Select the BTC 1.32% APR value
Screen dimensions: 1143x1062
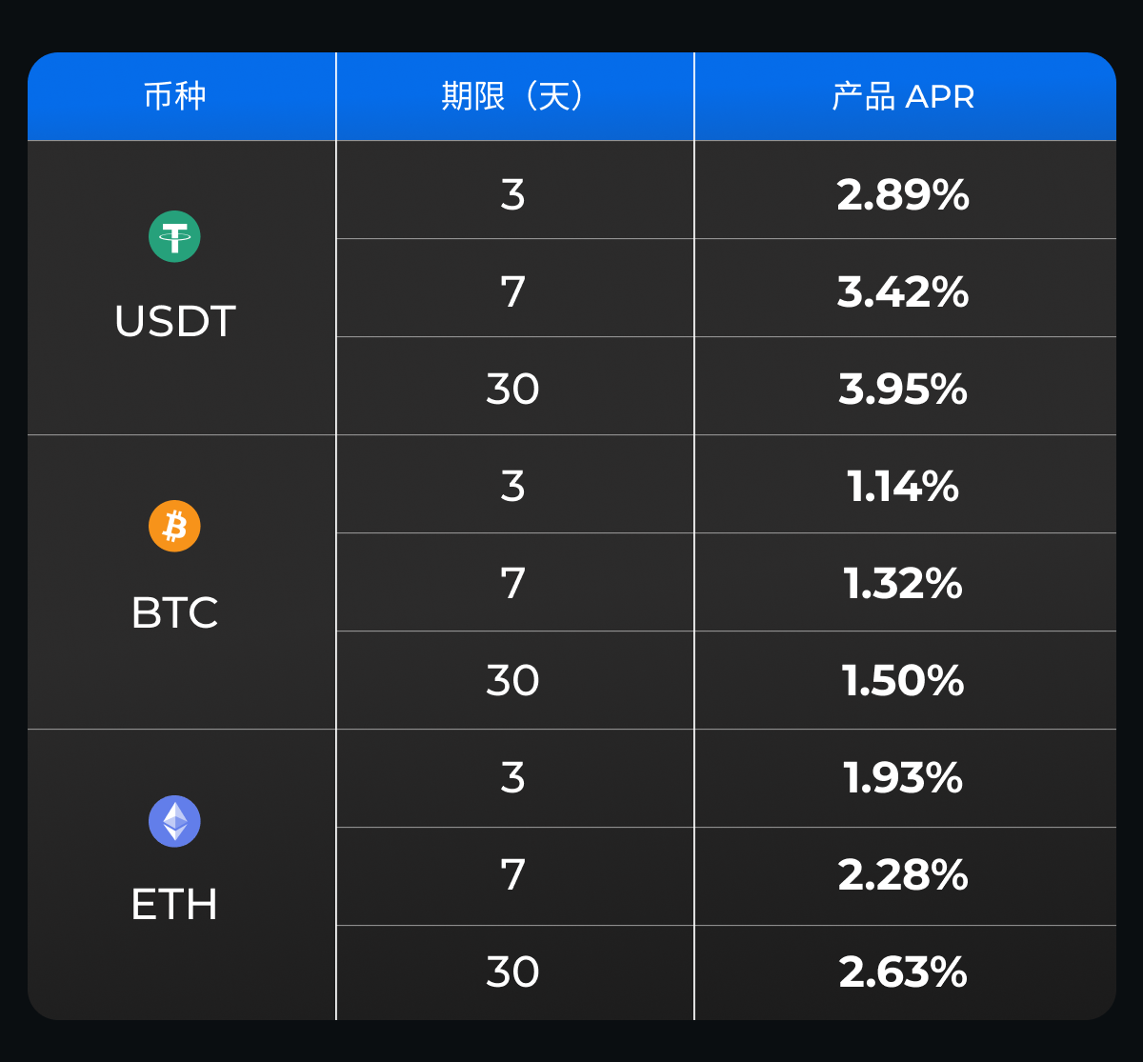pyautogui.click(x=903, y=584)
